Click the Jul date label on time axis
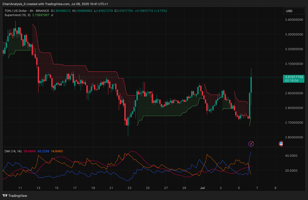 click(x=203, y=188)
